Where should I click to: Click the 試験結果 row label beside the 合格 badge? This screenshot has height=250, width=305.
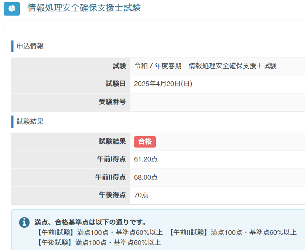coord(112,141)
